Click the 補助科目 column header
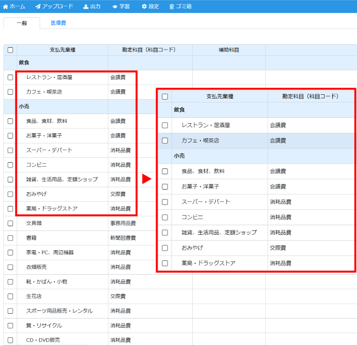 pos(229,50)
